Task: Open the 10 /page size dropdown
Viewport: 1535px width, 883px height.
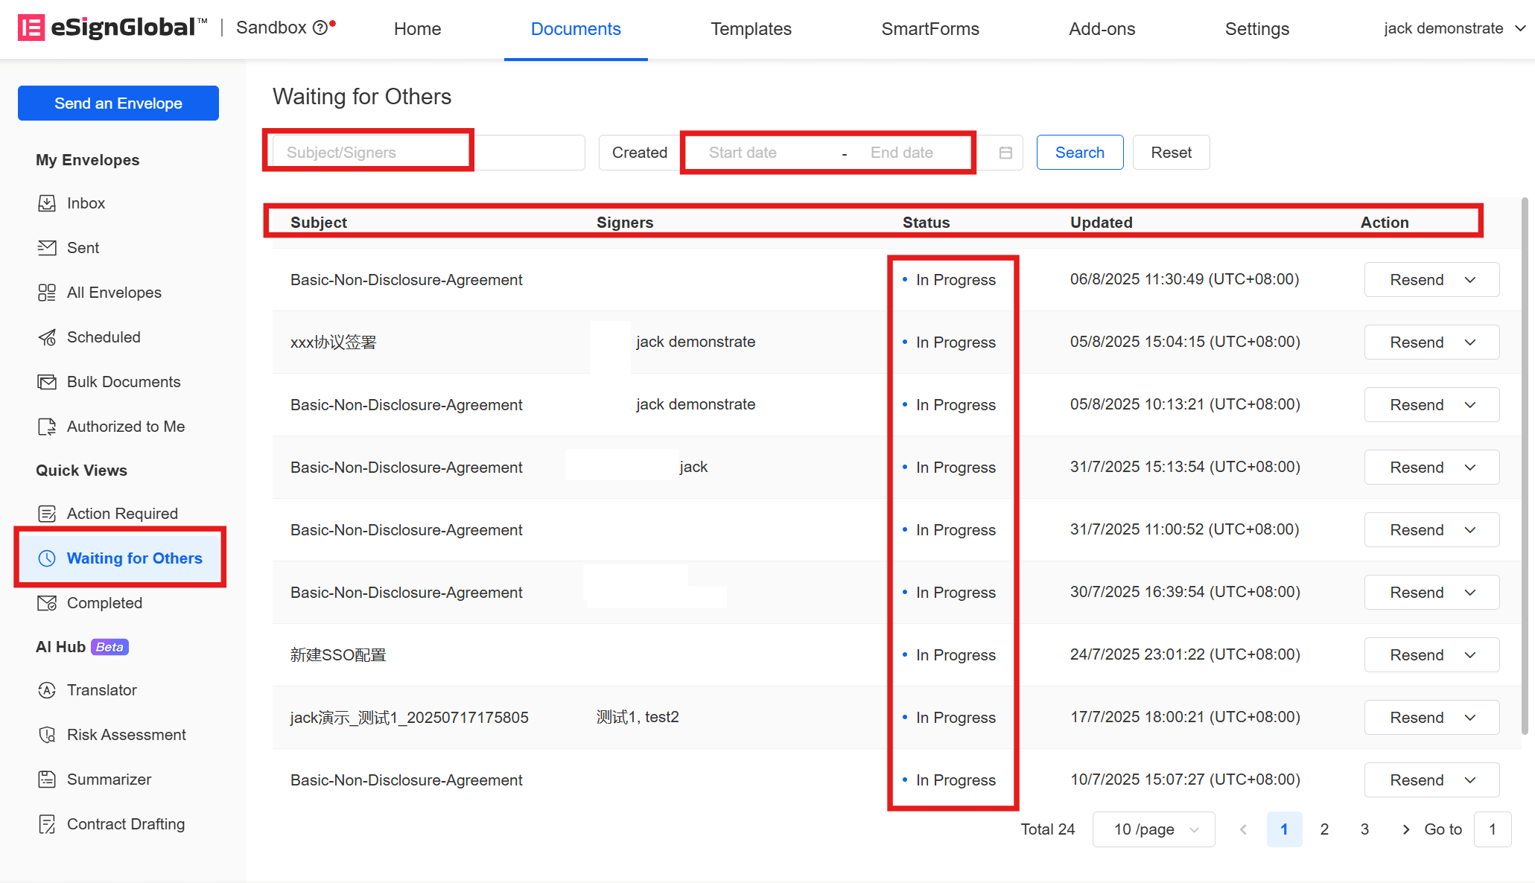Action: tap(1154, 829)
